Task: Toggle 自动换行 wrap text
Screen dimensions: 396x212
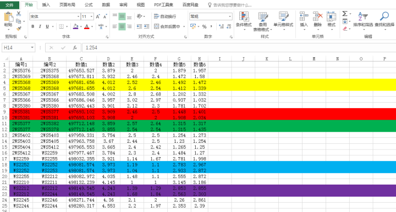Action: [165, 16]
